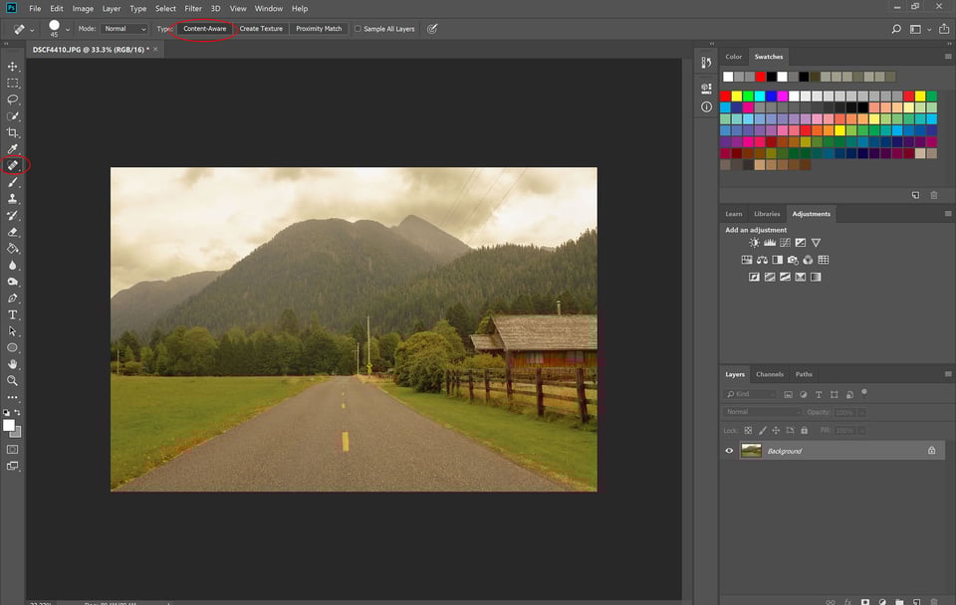This screenshot has width=956, height=605.
Task: Open the tool preset picker arrow
Action: pos(32,29)
